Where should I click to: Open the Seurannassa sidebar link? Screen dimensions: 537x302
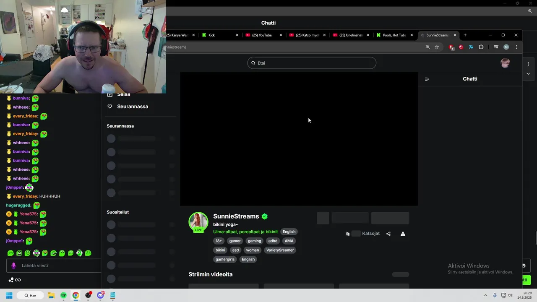pos(133,107)
